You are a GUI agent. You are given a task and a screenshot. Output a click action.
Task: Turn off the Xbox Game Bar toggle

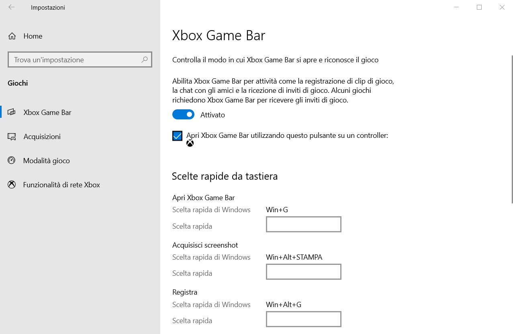pyautogui.click(x=183, y=115)
